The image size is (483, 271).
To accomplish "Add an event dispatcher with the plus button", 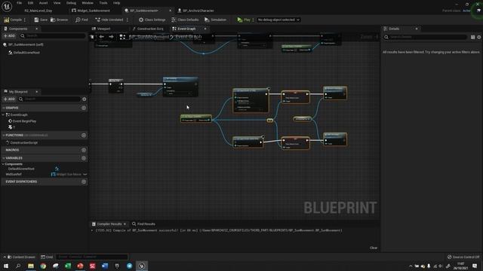I will pos(84,181).
